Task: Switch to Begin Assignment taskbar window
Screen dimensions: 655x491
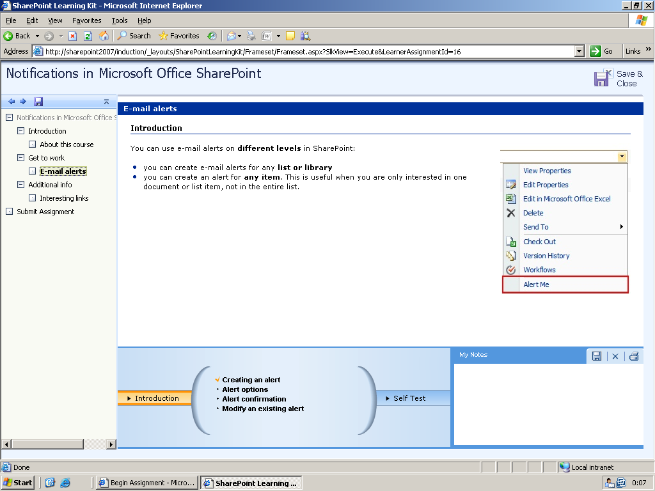Action: [148, 483]
